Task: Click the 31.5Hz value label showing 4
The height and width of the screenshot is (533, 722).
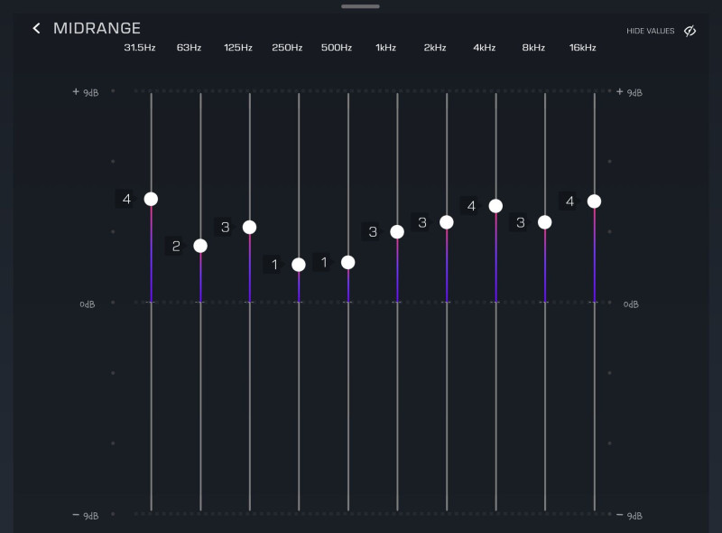Action: tap(127, 199)
